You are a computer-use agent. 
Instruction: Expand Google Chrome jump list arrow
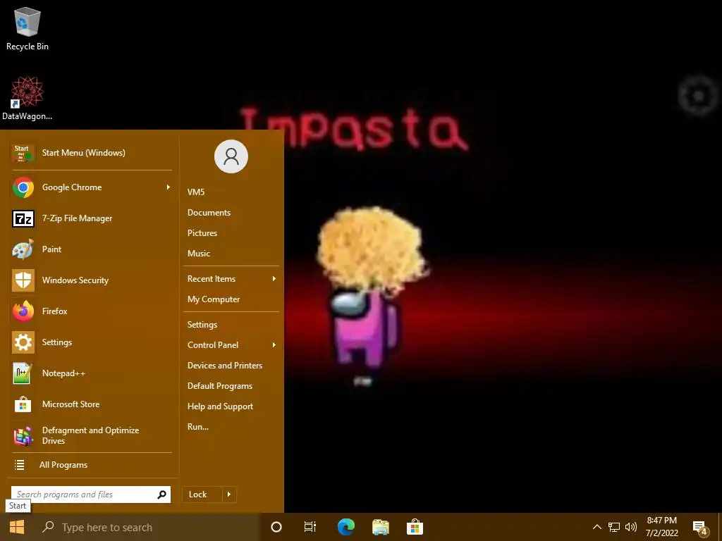tap(168, 187)
